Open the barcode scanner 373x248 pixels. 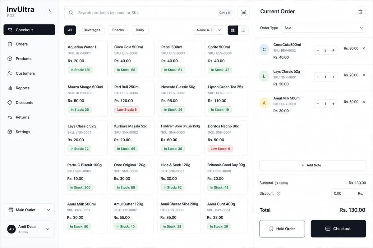[x=243, y=13]
